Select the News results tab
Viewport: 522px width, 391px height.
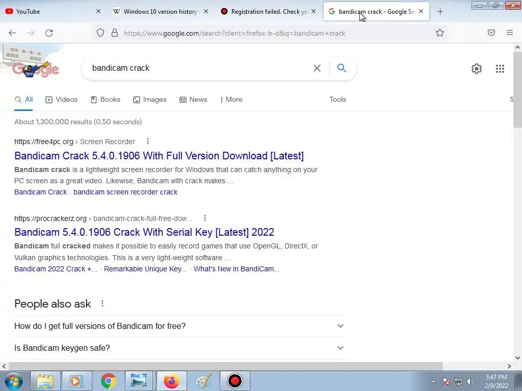[193, 99]
